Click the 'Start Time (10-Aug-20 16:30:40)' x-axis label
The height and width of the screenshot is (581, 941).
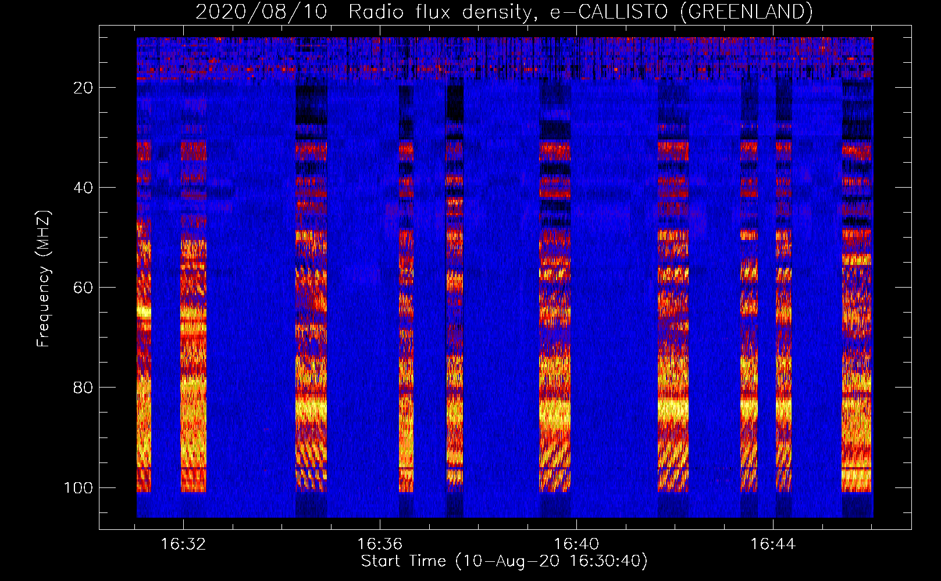[x=504, y=561]
